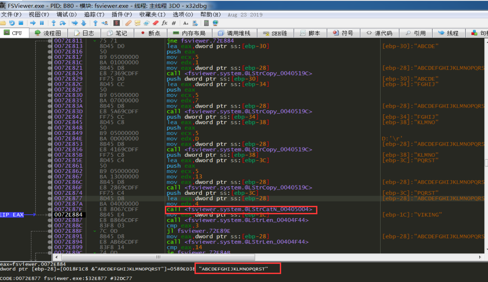Switch to the 线程 tab
The width and height of the screenshot is (488, 282).
coord(448,33)
